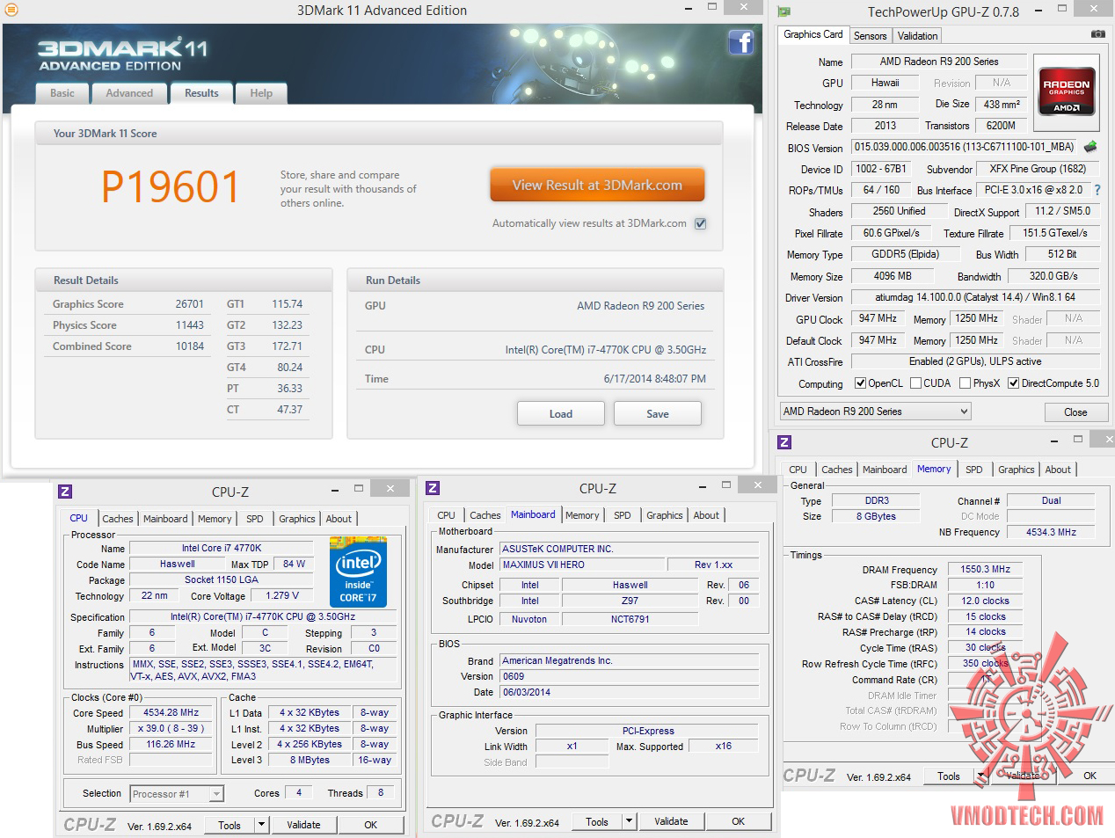Open Processor #1 selection dropdown
1115x838 pixels.
click(177, 794)
